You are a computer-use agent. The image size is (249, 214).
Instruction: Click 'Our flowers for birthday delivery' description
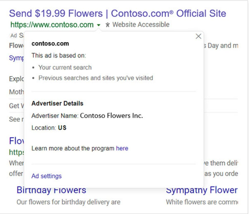click(68, 202)
